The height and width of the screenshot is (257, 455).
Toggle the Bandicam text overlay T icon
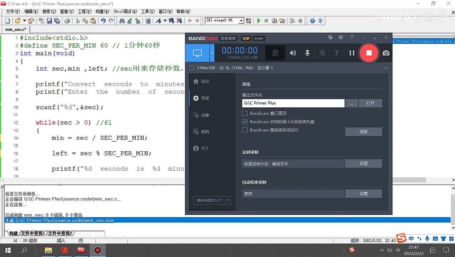point(336,53)
